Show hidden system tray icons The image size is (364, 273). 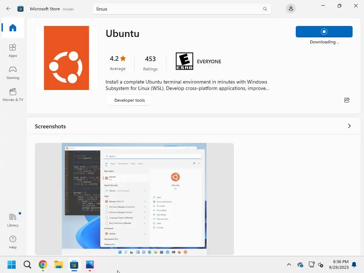pos(289,264)
